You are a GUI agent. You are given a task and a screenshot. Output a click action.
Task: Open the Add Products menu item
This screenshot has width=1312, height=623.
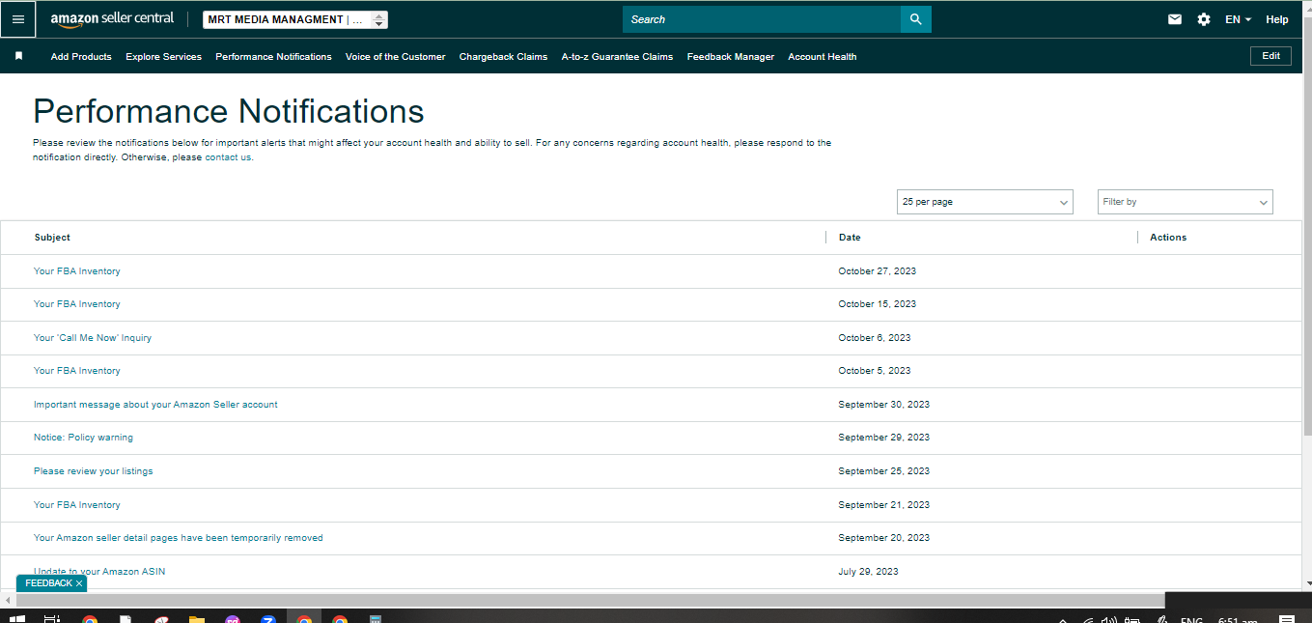(81, 57)
